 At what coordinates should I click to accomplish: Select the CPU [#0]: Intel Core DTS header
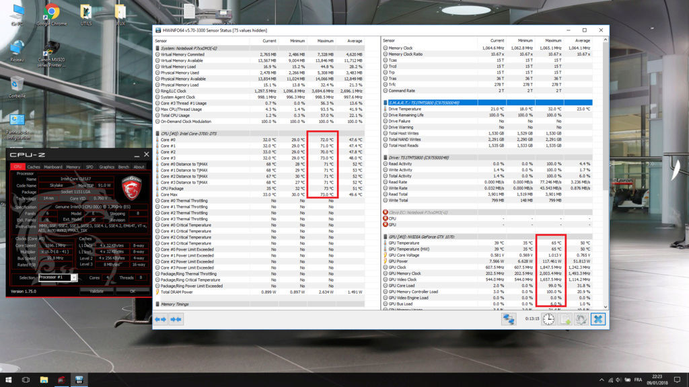tap(259, 134)
